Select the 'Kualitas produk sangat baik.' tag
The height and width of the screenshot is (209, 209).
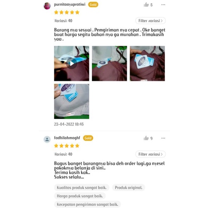click(81, 187)
